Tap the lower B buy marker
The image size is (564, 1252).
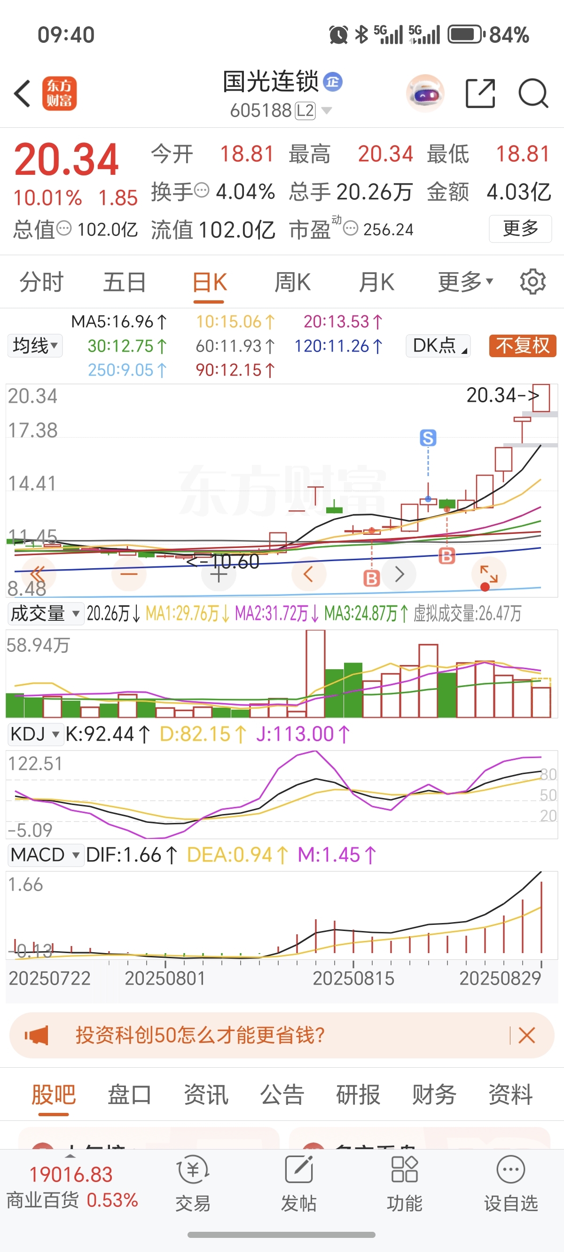point(371,579)
